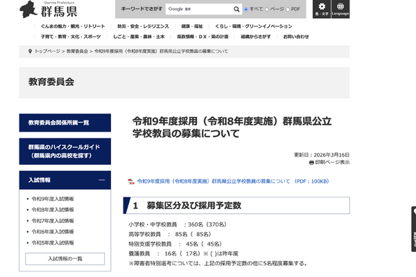Open 防災・安全・レジリエンス menu
The height and width of the screenshot is (277, 416).
143,26
